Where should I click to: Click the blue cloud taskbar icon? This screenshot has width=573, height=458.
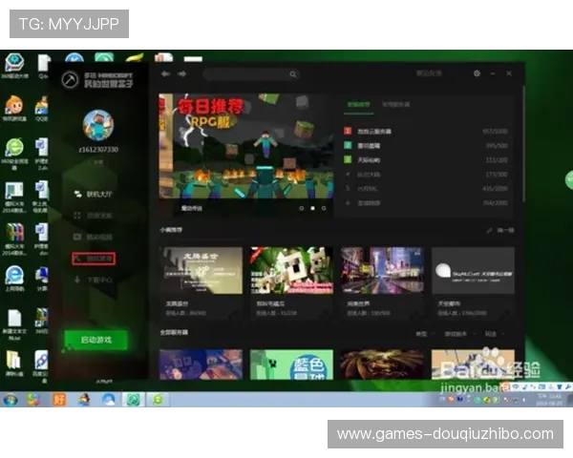pos(108,400)
